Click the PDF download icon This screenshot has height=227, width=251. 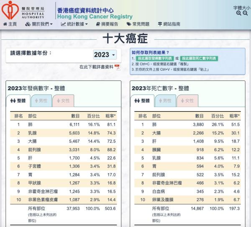tap(118, 67)
